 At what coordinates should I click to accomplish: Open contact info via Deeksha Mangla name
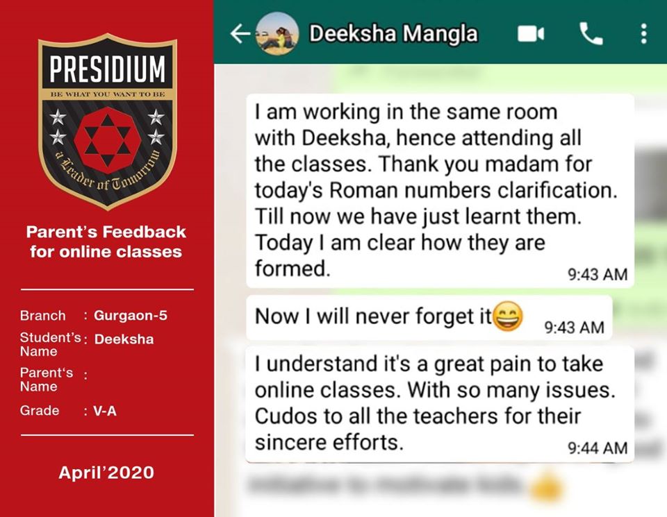pos(393,33)
